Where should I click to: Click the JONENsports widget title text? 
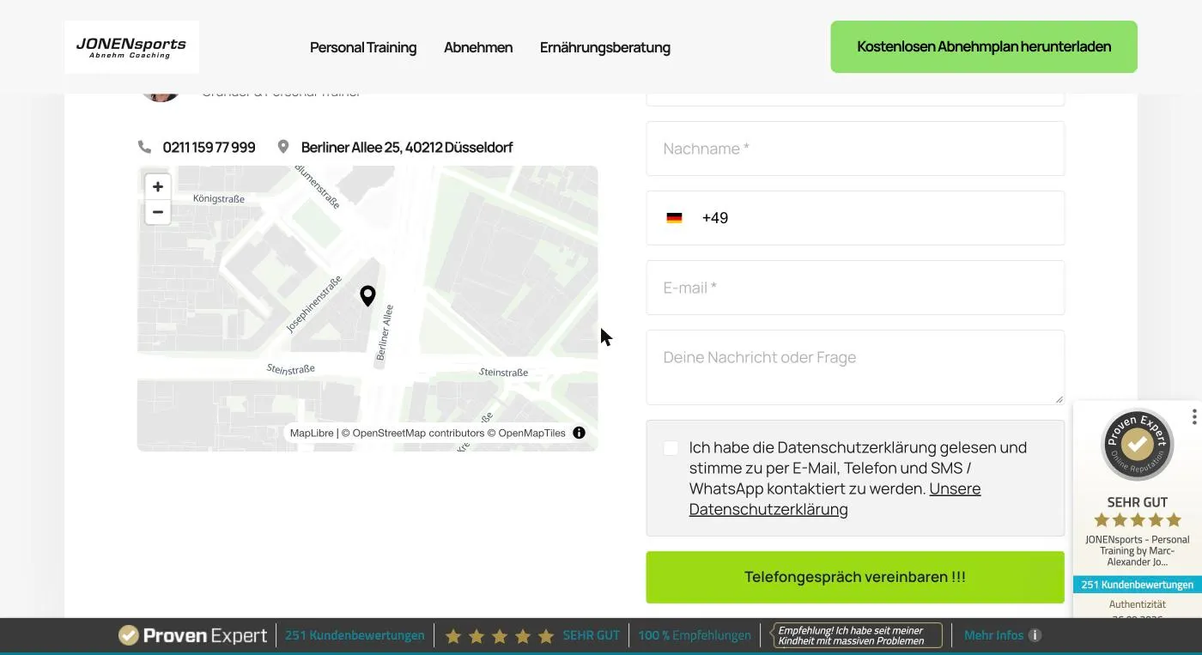coord(1138,550)
